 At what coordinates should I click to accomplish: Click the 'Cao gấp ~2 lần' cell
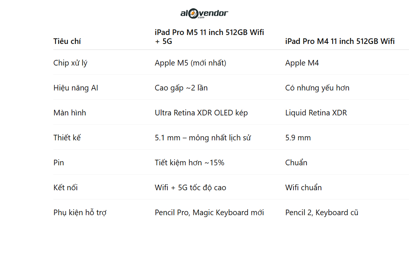point(181,88)
